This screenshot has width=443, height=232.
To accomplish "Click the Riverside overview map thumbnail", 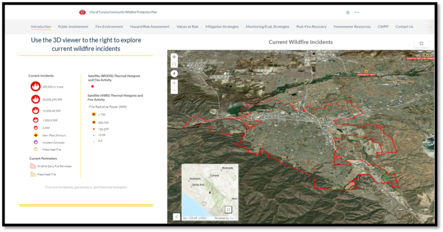I will coord(210,192).
